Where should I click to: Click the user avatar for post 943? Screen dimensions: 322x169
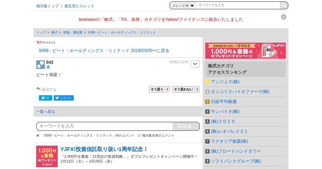41,65
